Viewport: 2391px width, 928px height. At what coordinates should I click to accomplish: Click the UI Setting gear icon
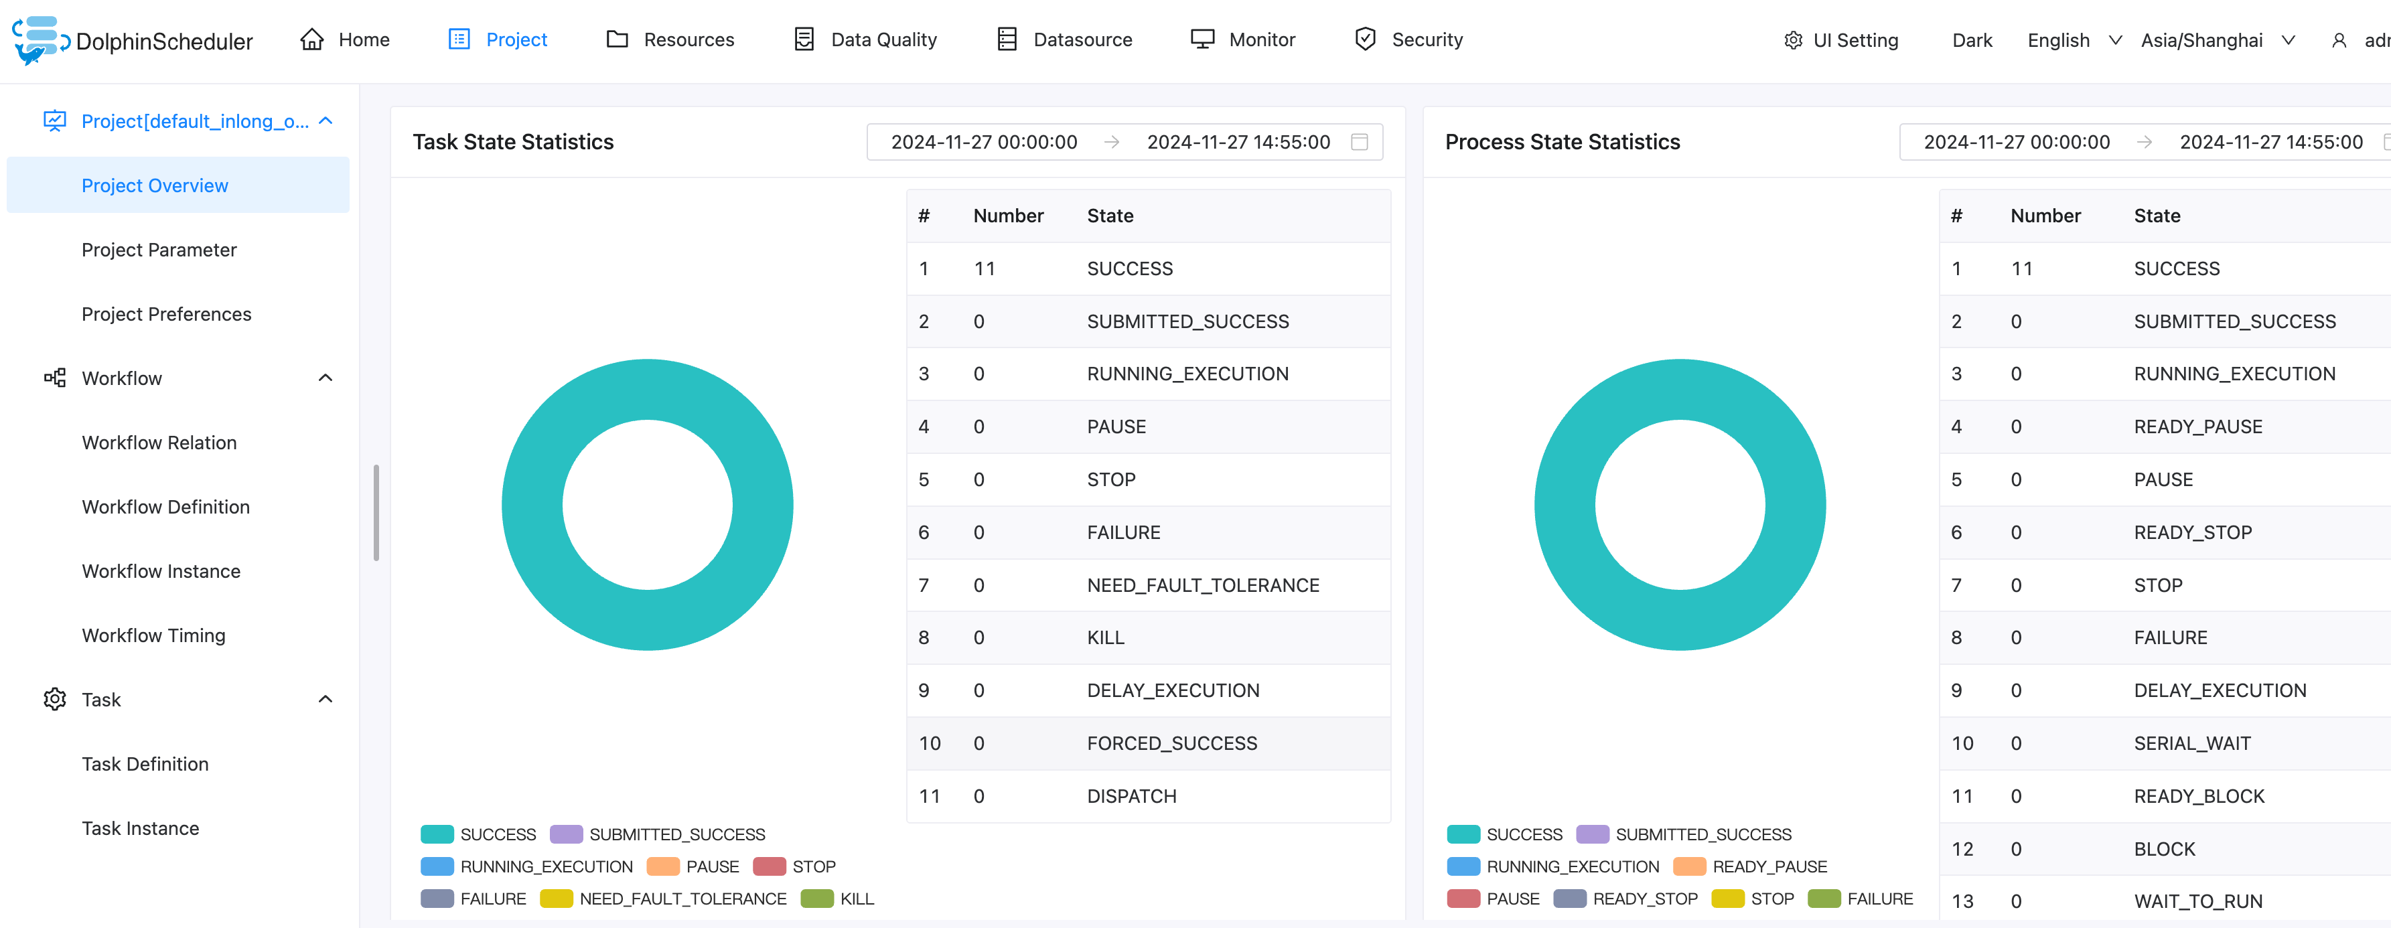[x=1792, y=41]
